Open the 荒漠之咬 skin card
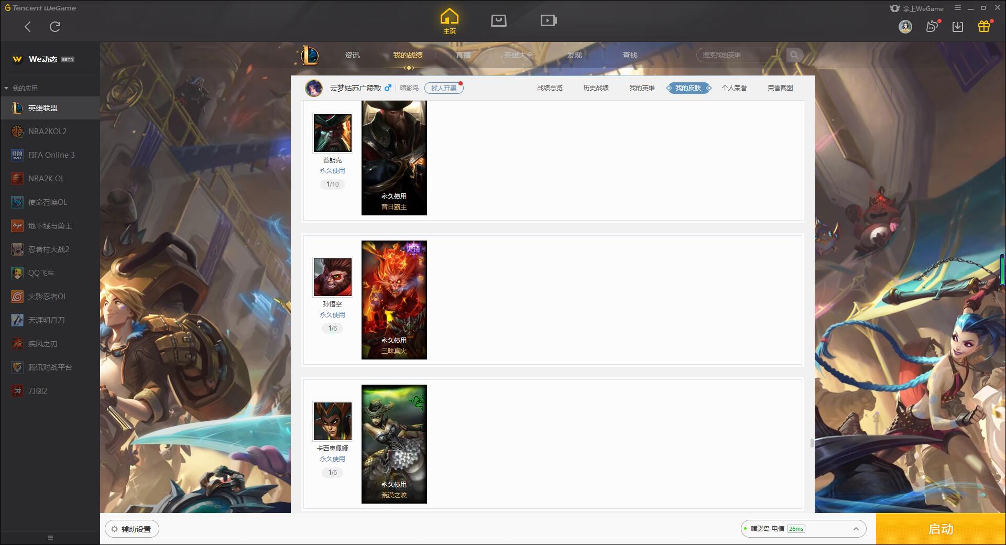Image resolution: width=1006 pixels, height=545 pixels. (394, 444)
